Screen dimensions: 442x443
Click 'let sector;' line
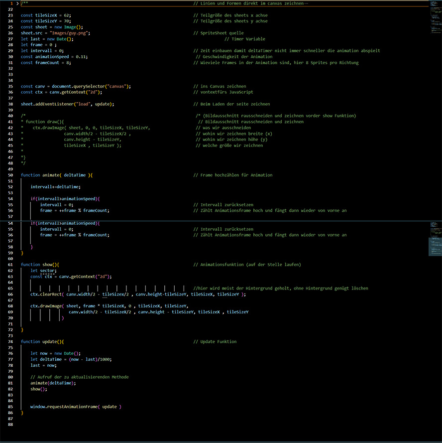(43, 271)
